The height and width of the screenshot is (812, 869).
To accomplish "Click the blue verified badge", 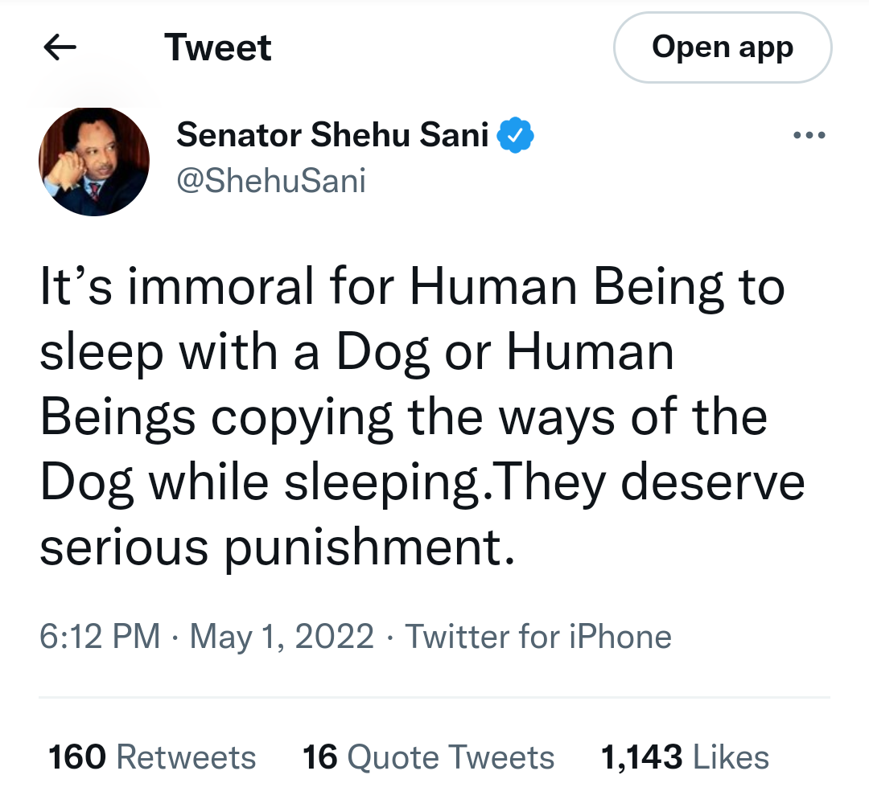I will [516, 134].
